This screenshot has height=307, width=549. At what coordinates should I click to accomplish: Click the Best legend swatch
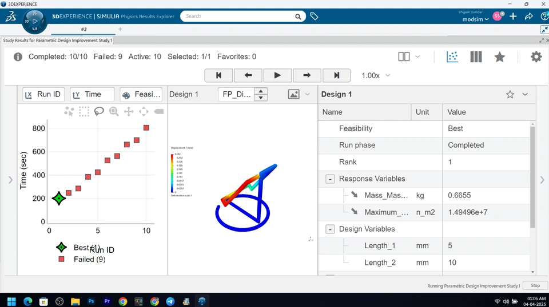61,247
